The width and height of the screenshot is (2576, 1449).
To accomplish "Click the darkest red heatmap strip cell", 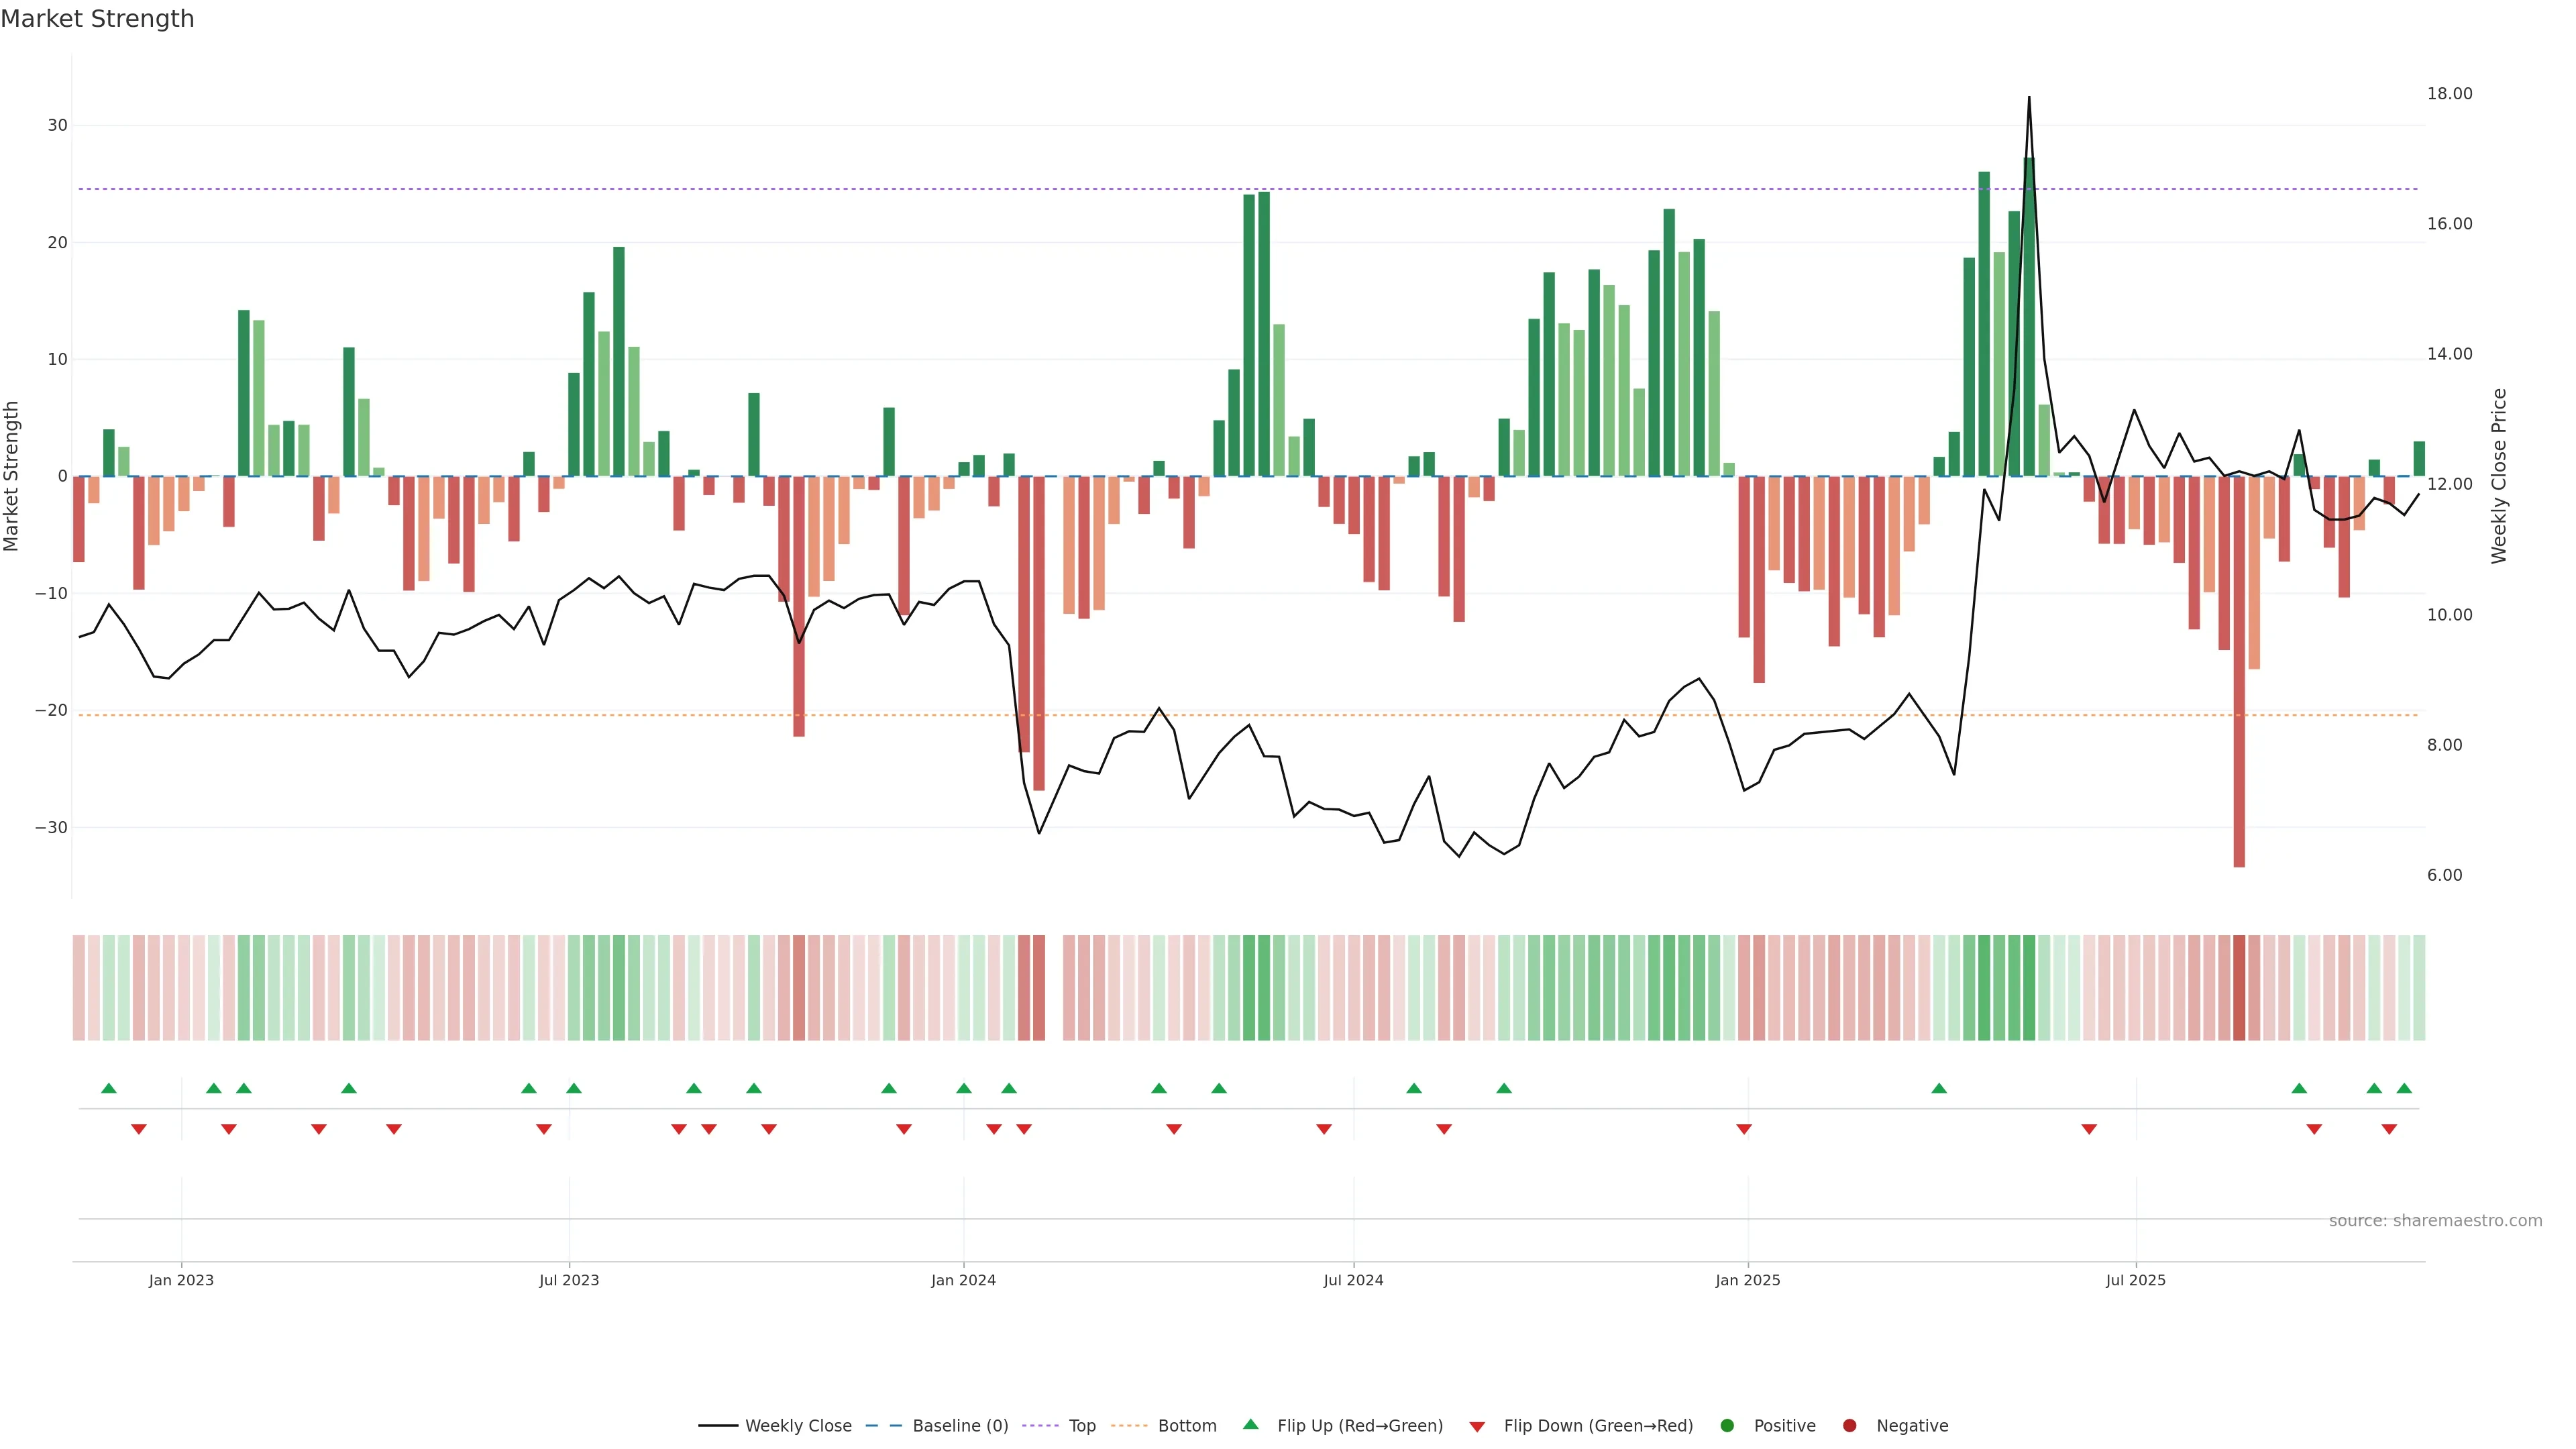I will [x=2239, y=987].
